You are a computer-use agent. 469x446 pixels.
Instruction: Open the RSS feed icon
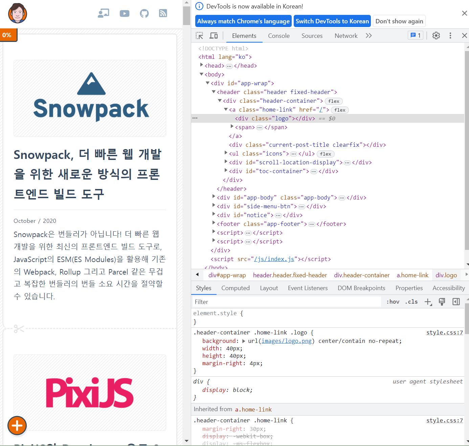[163, 13]
